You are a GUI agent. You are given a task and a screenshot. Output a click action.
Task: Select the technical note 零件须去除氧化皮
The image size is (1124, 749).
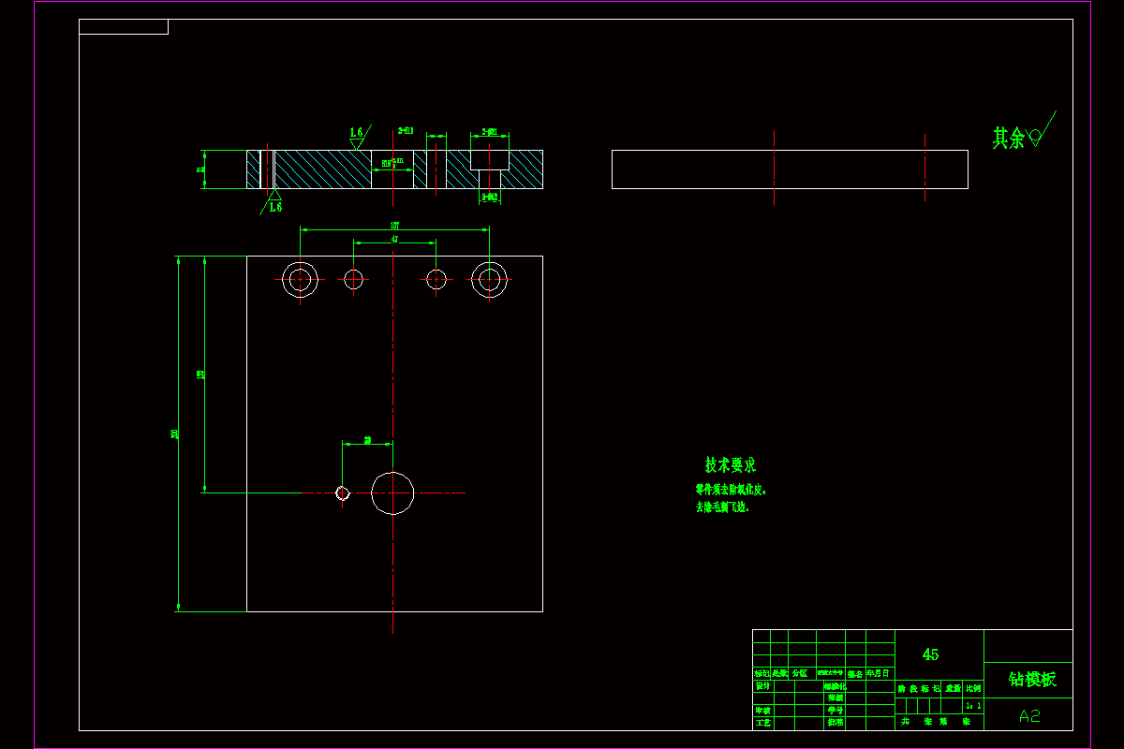point(732,490)
